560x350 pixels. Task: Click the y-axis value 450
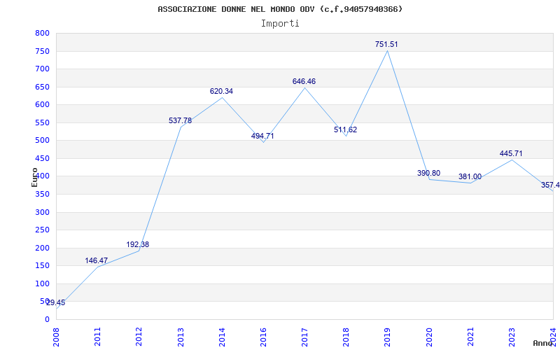tap(42, 158)
